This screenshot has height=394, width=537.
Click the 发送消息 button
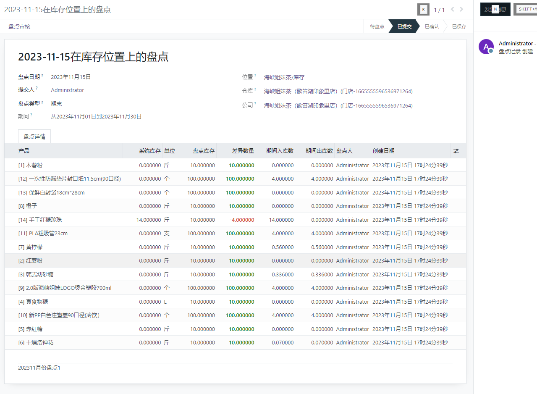point(495,9)
